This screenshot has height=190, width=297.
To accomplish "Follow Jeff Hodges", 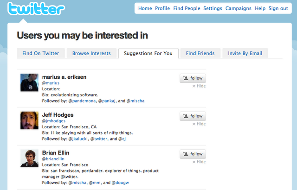I will point(193,116).
